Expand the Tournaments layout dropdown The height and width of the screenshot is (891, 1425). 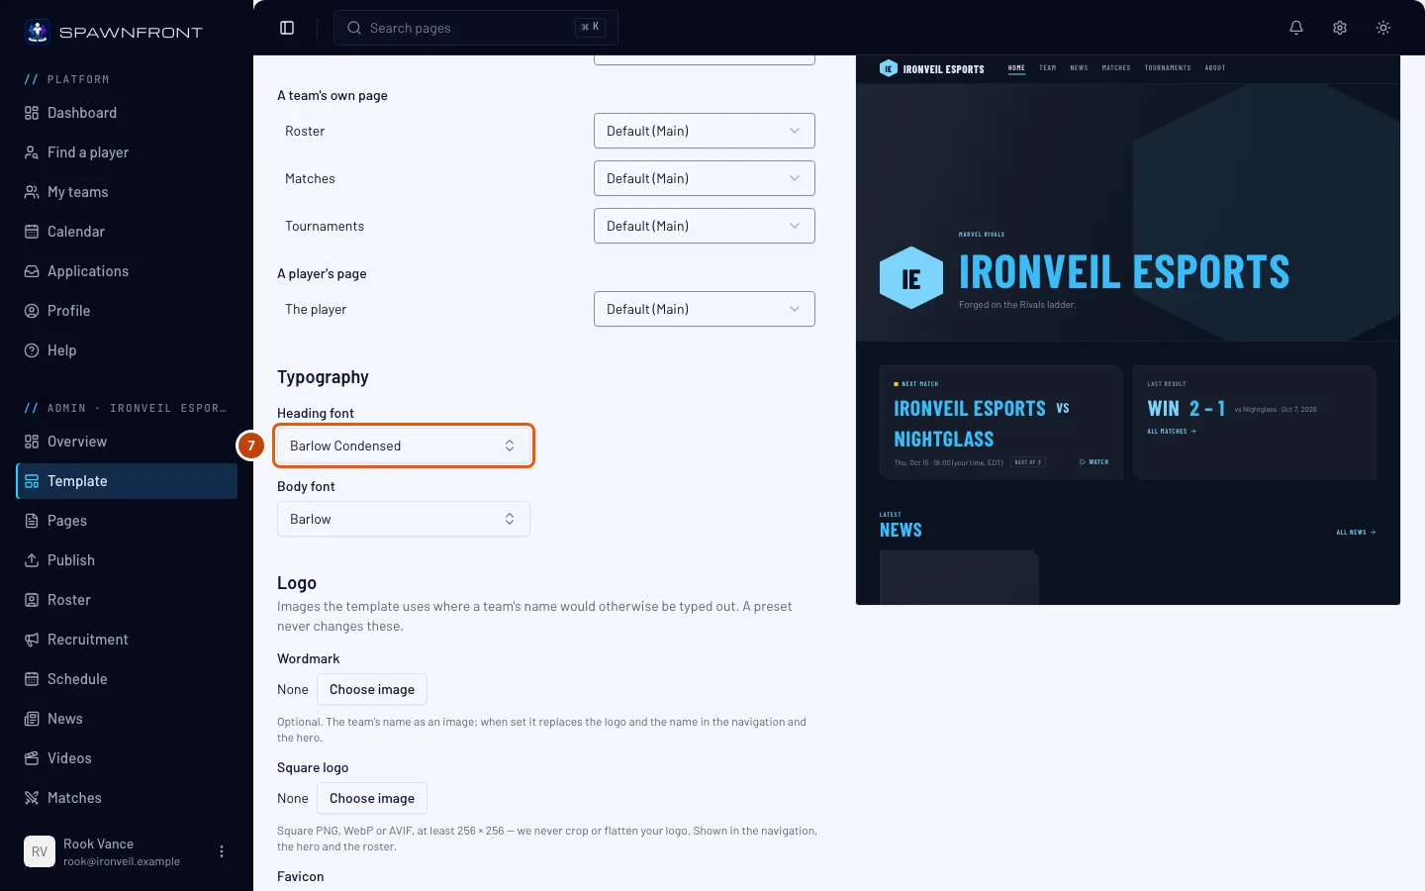[x=705, y=226]
